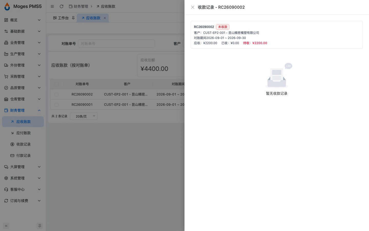369x231 pixels.
Task: Open 应付账款 in the sidebar
Action: (23, 133)
